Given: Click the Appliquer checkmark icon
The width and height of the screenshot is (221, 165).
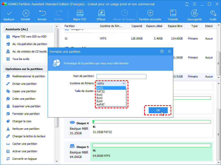Looking at the screenshot, I should (x=9, y=13).
